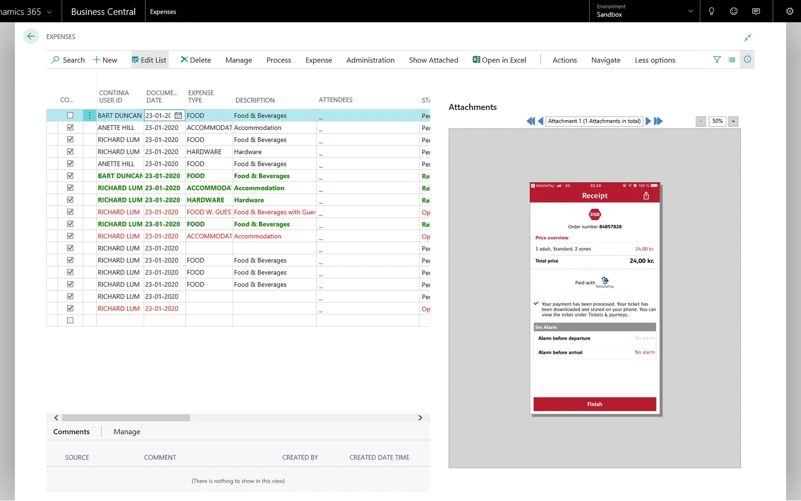The width and height of the screenshot is (801, 501).
Task: Jump to the last attachment
Action: pos(658,121)
